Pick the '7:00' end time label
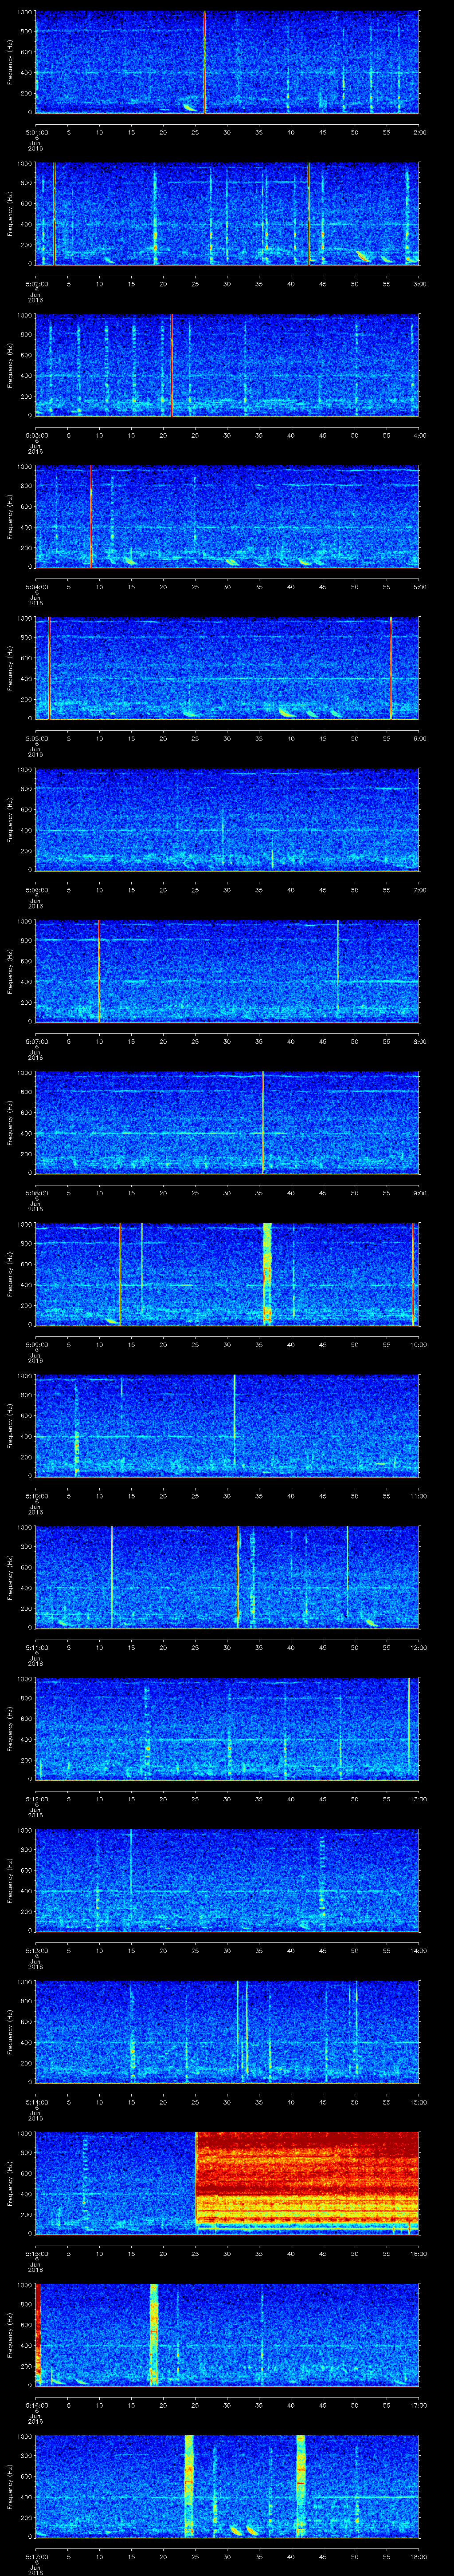Image resolution: width=454 pixels, height=2576 pixels. (x=419, y=890)
